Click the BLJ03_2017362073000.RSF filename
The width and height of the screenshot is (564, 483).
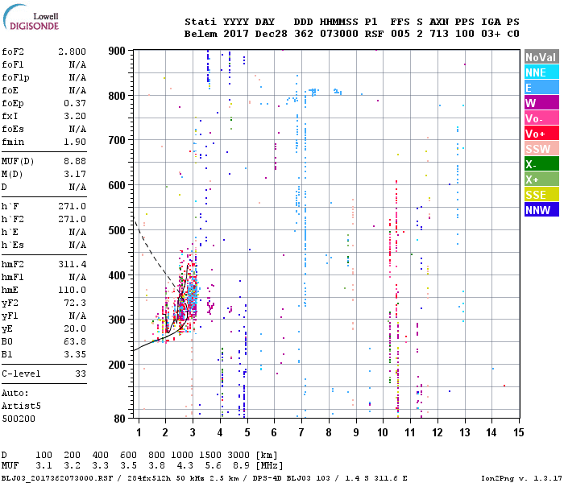pyautogui.click(x=57, y=478)
